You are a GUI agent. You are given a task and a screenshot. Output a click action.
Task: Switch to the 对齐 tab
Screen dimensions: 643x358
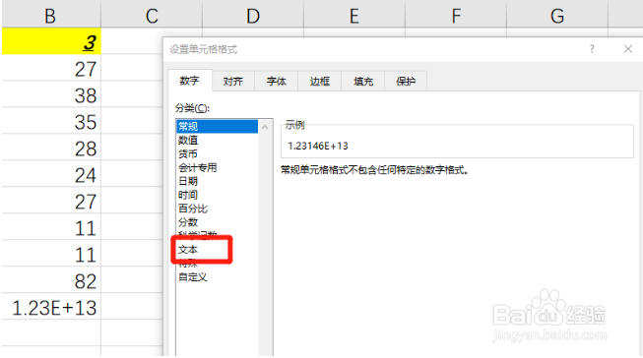[x=233, y=81]
